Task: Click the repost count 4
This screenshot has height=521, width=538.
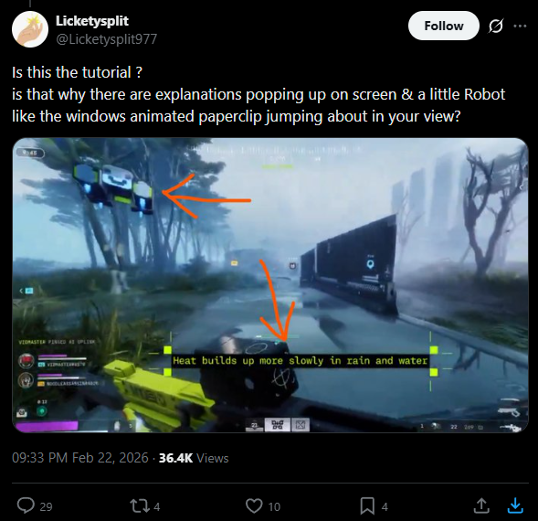Action: pyautogui.click(x=157, y=506)
